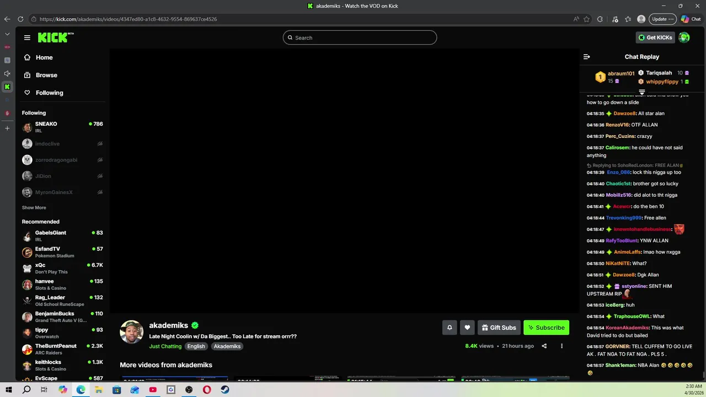Viewport: 706px width, 397px height.
Task: Click the URL in the address bar
Action: 128,19
